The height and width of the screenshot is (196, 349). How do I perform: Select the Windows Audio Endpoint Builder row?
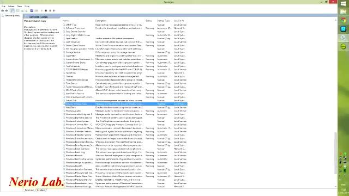[x=125, y=114]
